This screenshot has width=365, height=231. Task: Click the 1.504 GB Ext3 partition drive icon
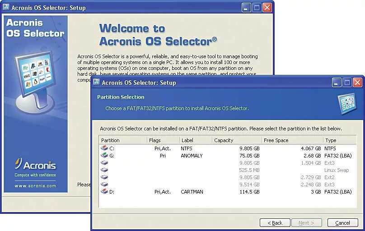pyautogui.click(x=104, y=163)
